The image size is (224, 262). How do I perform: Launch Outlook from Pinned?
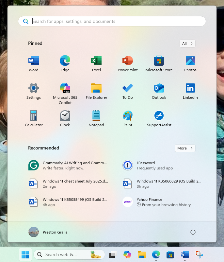[x=159, y=91]
